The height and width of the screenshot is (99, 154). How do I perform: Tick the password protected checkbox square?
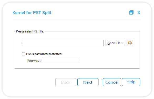point(24,54)
